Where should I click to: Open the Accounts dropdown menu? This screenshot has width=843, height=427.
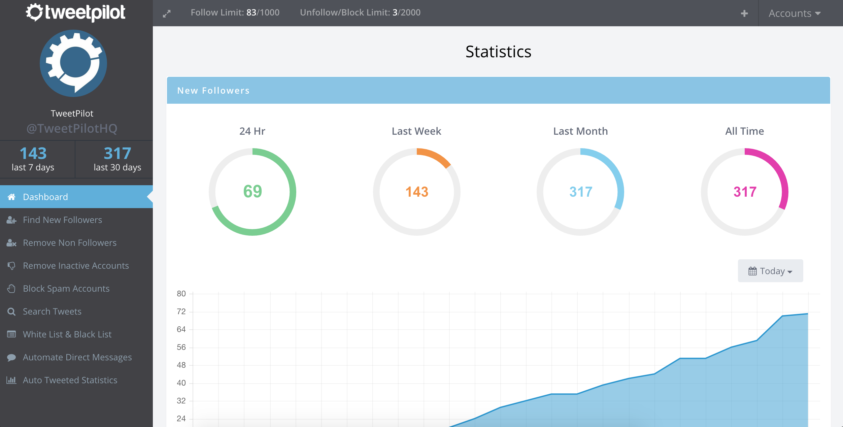(x=794, y=13)
